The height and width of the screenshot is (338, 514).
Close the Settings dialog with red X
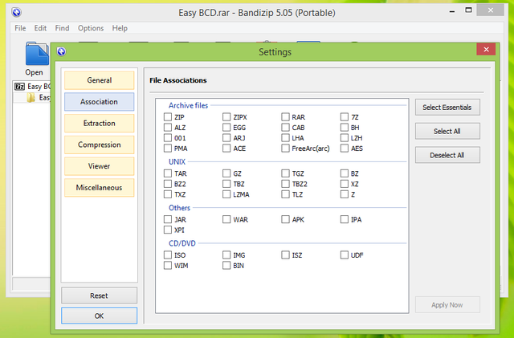(485, 51)
